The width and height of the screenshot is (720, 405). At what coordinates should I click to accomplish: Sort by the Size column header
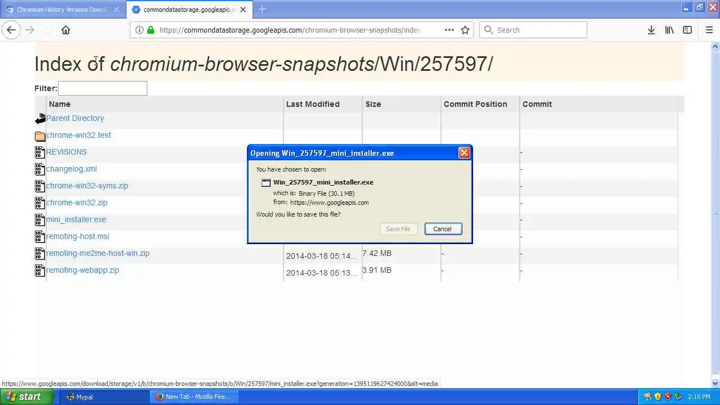tap(373, 104)
